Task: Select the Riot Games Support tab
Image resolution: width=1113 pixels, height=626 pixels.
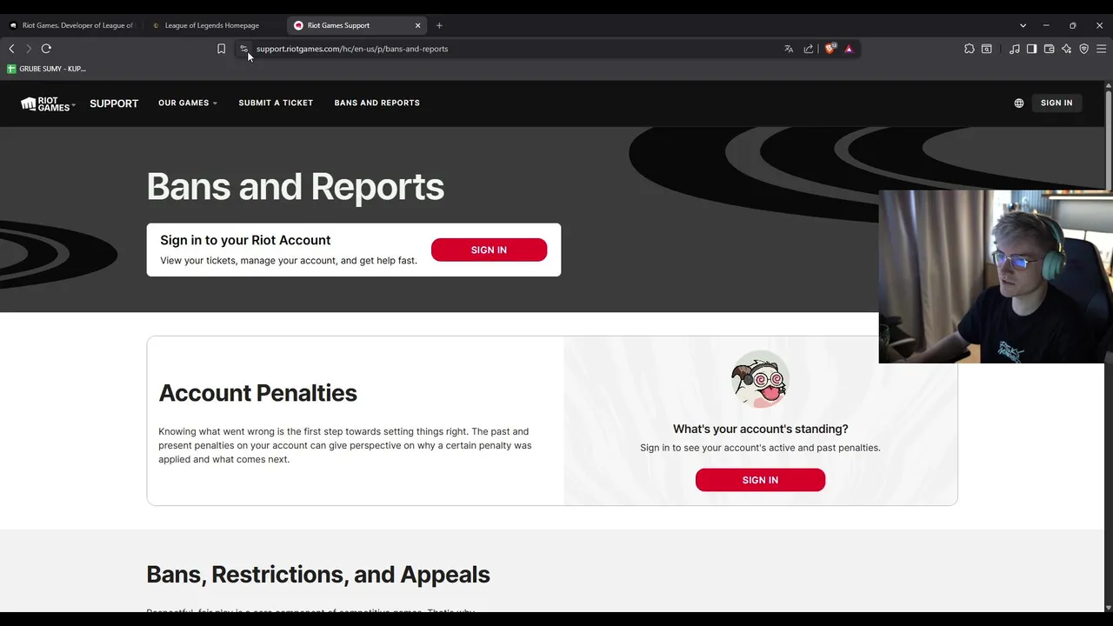Action: click(x=357, y=25)
